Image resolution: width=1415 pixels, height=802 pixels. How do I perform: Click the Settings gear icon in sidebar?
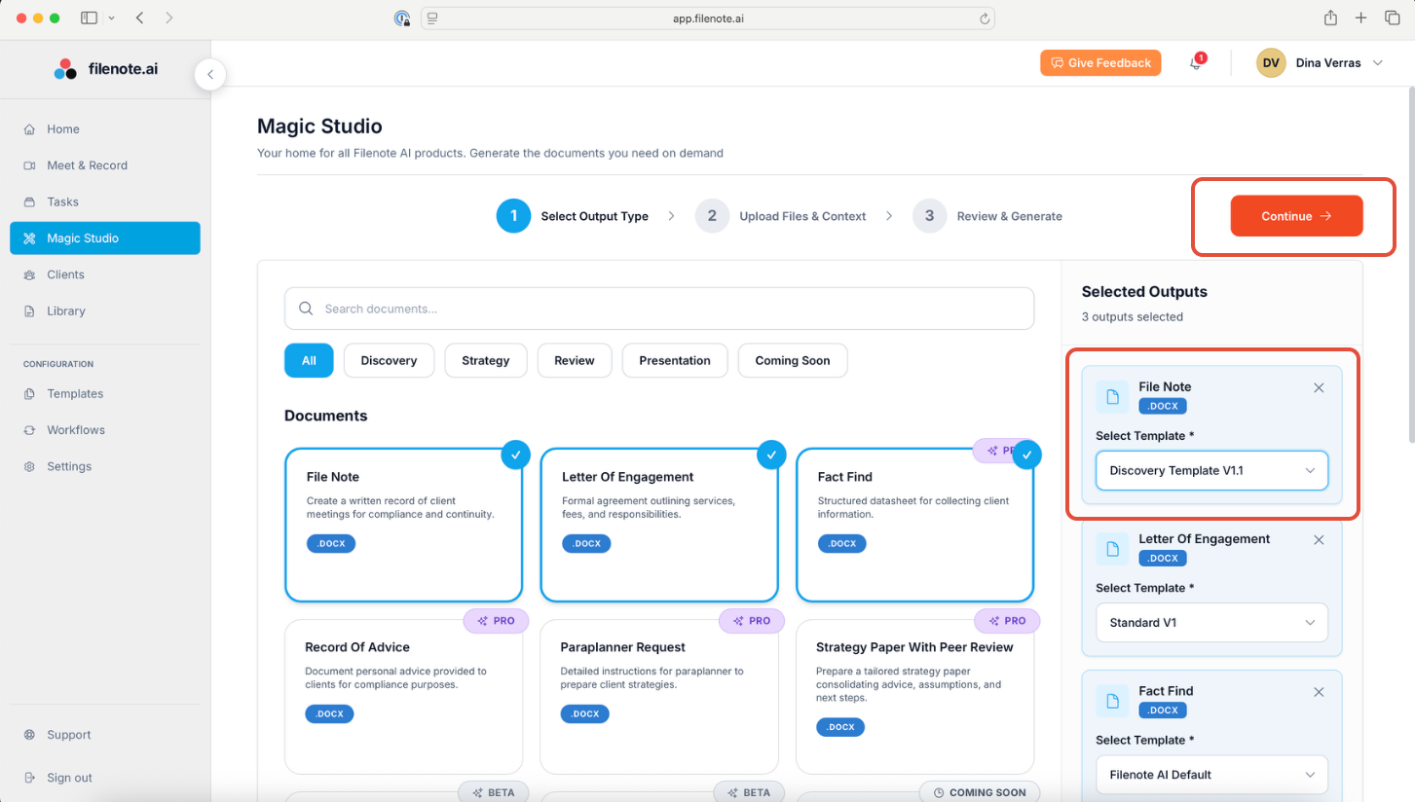click(x=29, y=467)
